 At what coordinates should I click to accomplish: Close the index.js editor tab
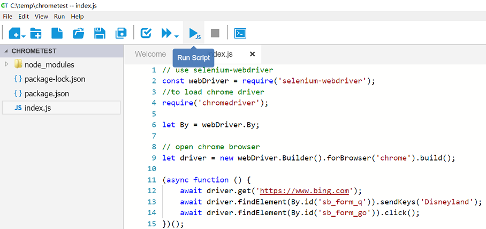tap(252, 54)
